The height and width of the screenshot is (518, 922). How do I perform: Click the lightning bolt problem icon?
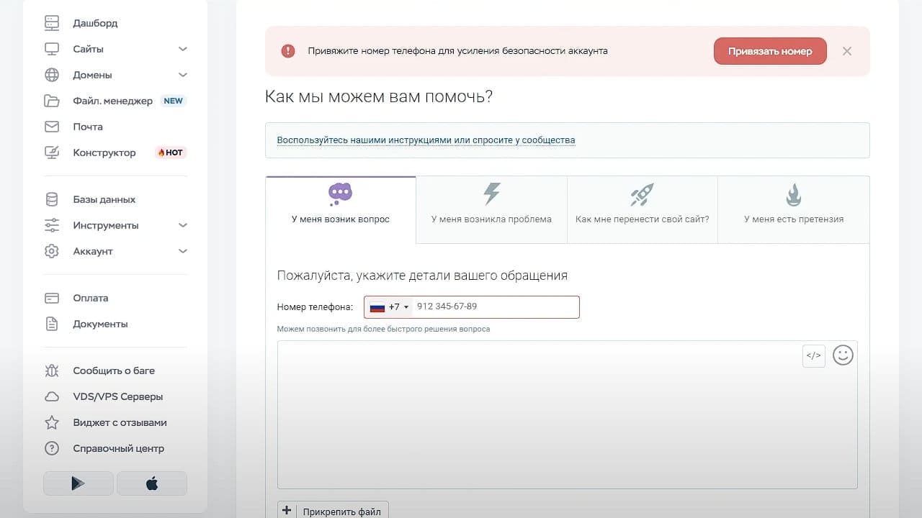click(491, 194)
